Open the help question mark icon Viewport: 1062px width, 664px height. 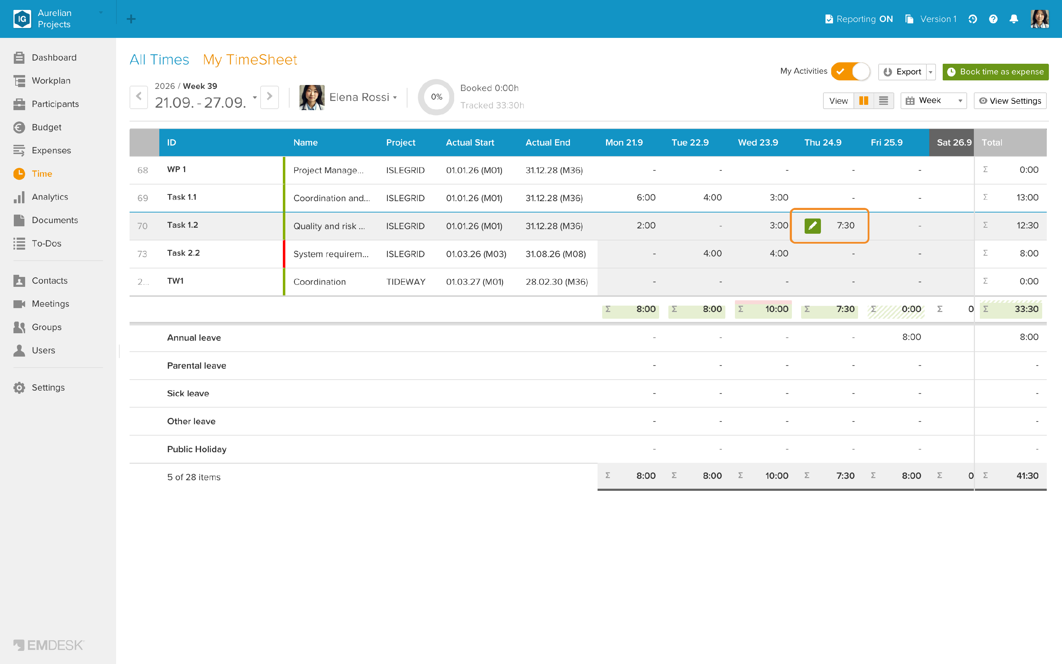click(993, 19)
